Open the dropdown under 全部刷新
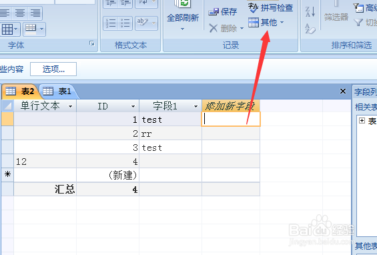This screenshot has width=377, height=255. point(182,29)
